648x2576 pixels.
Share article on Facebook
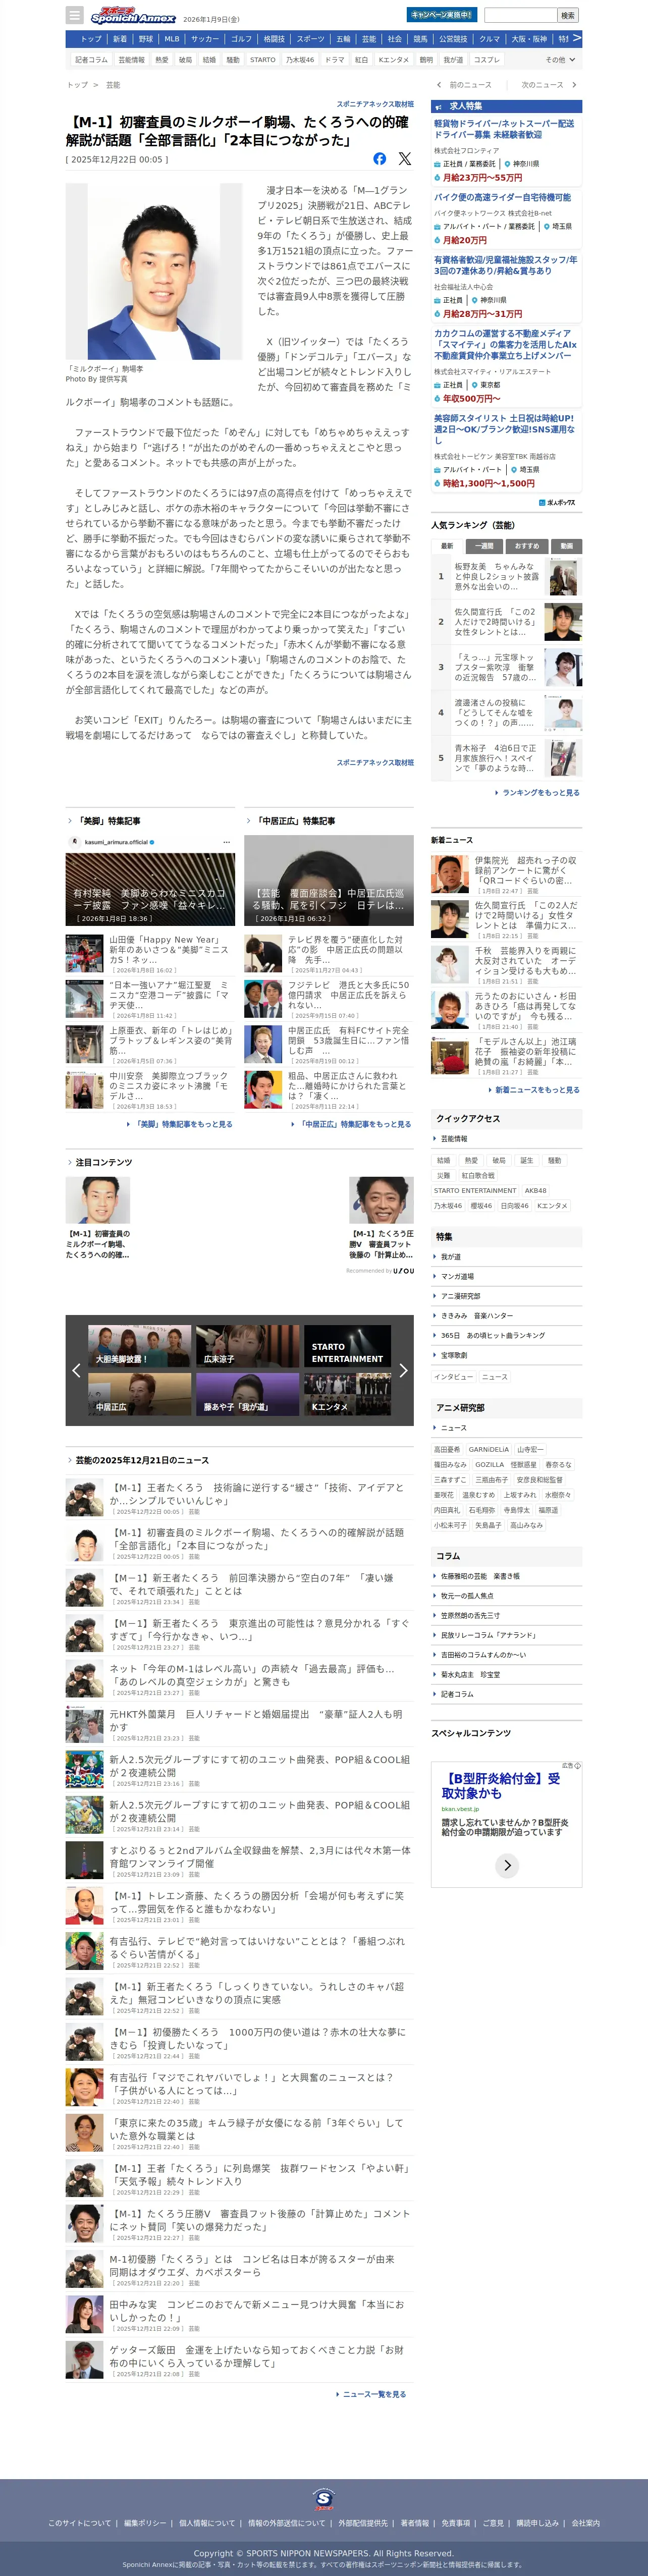pyautogui.click(x=380, y=158)
